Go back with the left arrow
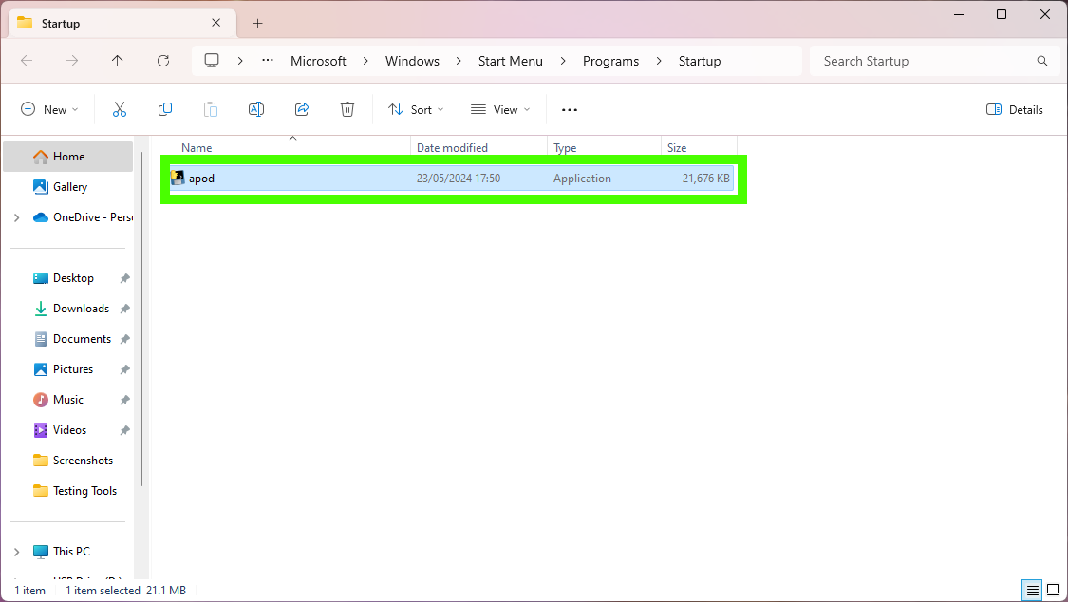 pyautogui.click(x=27, y=61)
